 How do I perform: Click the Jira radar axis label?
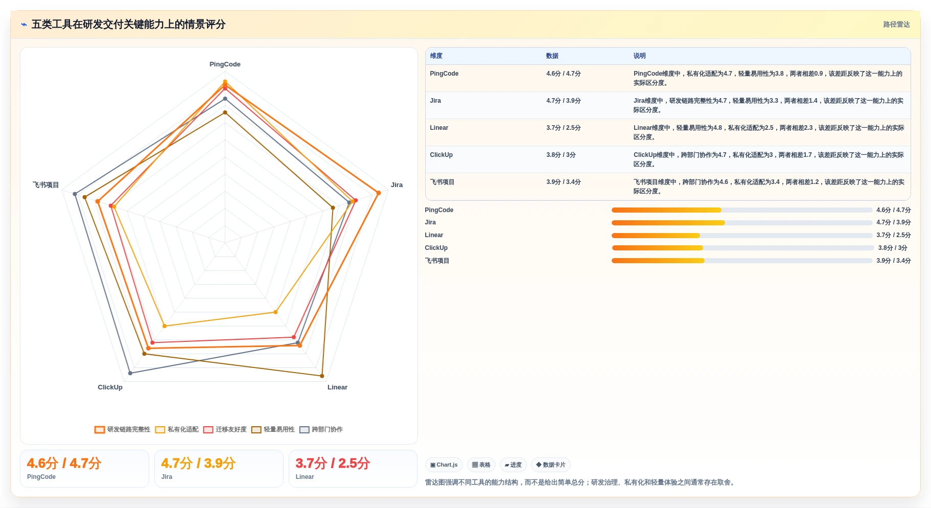[397, 185]
